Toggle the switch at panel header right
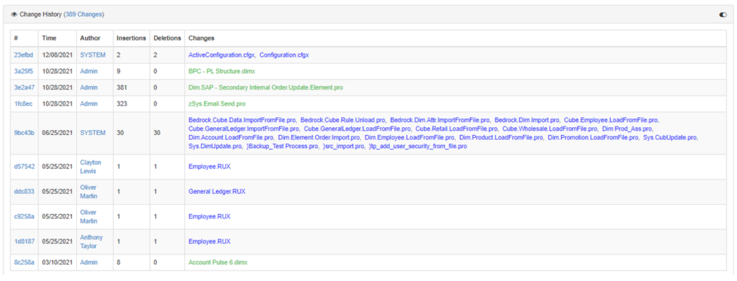This screenshot has height=281, width=737. tap(723, 15)
